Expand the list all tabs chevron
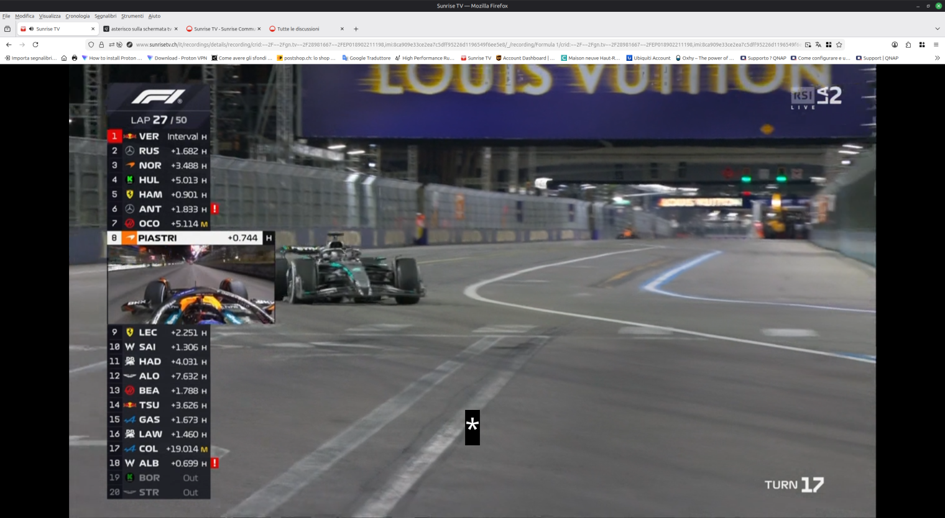The width and height of the screenshot is (945, 518). (x=937, y=29)
